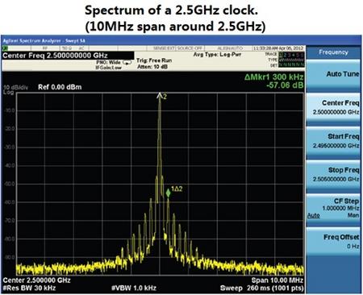
Task: Select the Freq Offset softkey
Action: [333, 241]
